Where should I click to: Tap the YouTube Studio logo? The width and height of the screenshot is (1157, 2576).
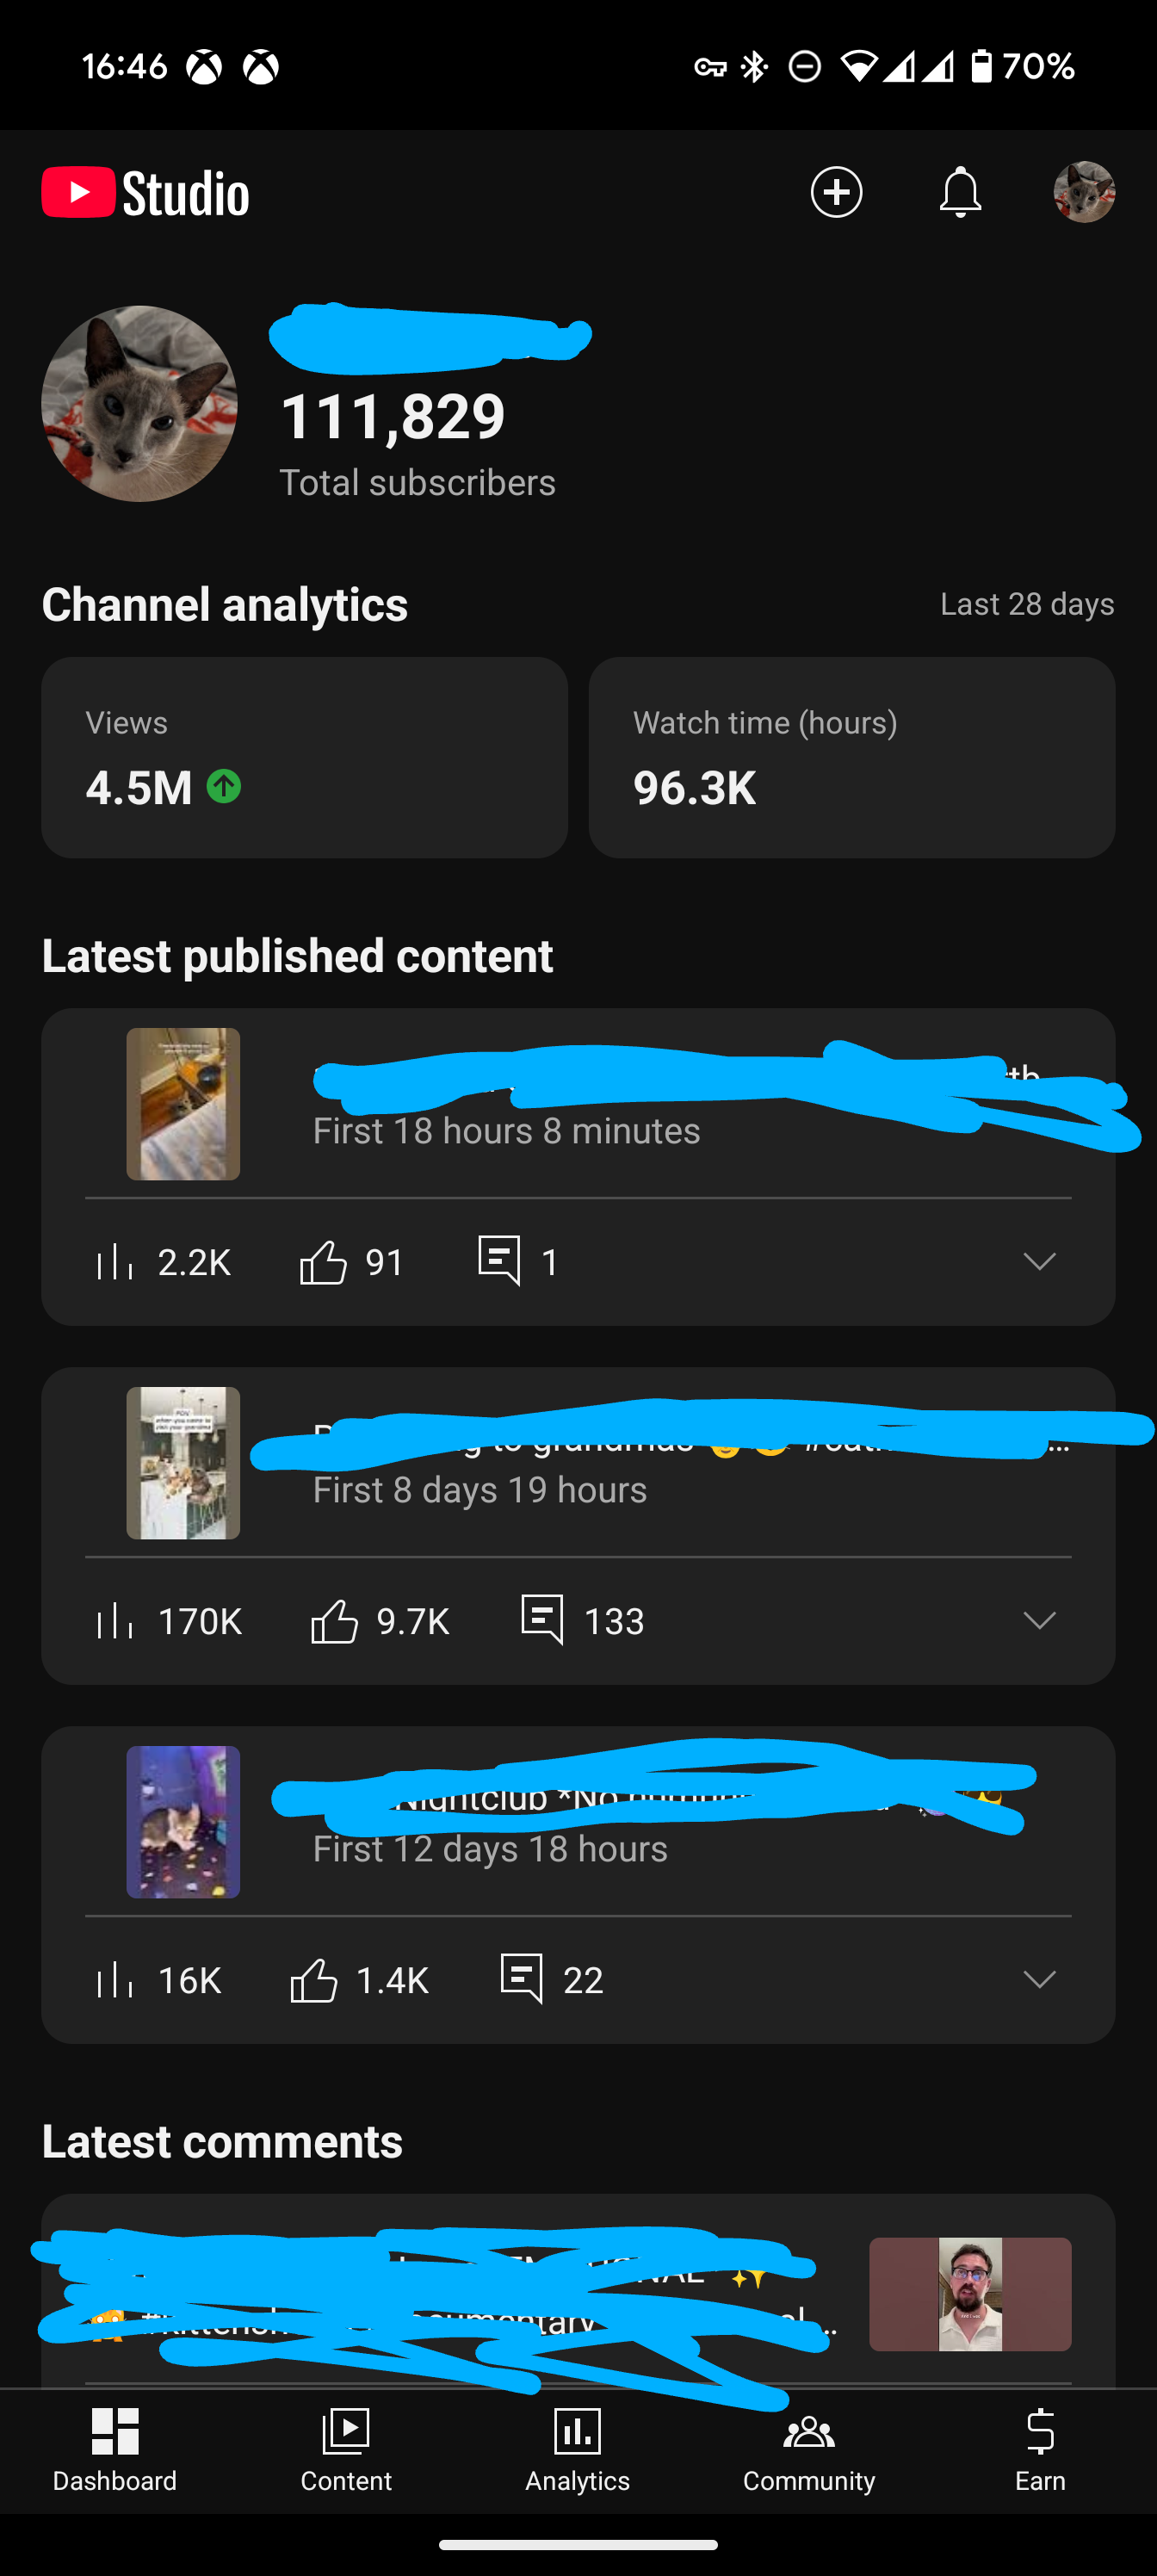tap(145, 192)
